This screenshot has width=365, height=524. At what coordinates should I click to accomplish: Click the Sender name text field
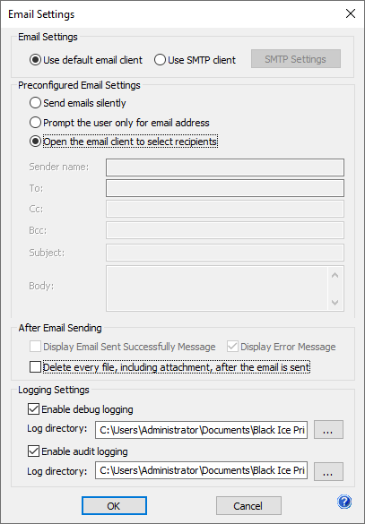pyautogui.click(x=225, y=168)
